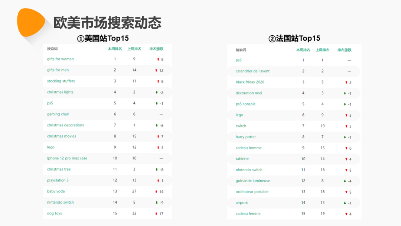Open the 'gaming chair' search term
Image resolution: width=401 pixels, height=226 pixels.
coord(58,114)
